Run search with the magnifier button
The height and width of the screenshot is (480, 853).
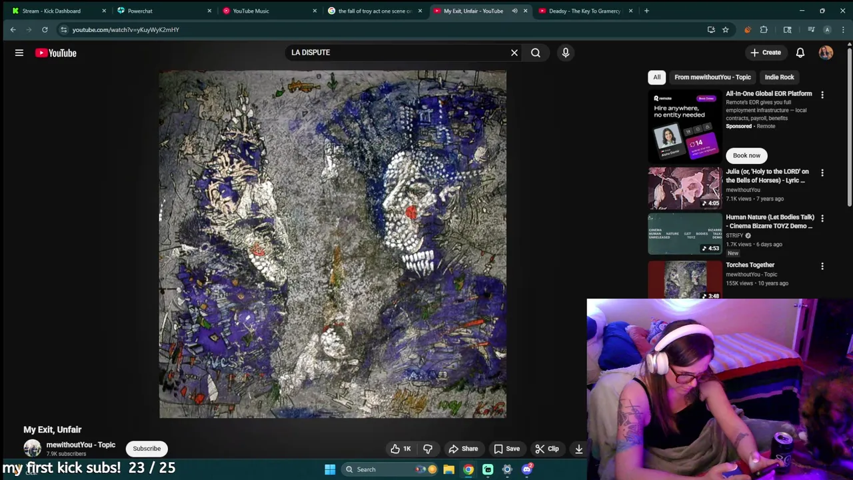pyautogui.click(x=536, y=53)
